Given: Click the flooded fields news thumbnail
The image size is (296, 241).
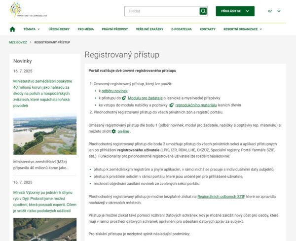Looking at the screenshot, I should (45, 134).
